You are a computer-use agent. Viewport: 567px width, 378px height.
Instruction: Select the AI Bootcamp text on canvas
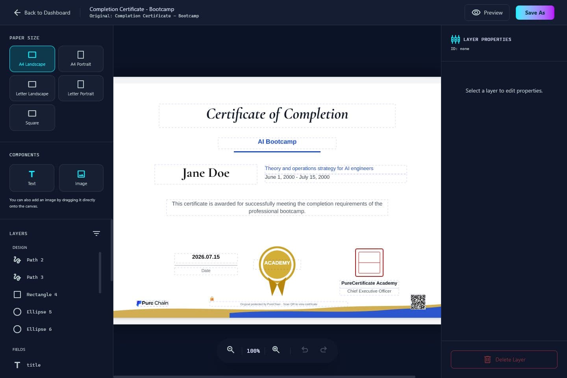click(277, 143)
